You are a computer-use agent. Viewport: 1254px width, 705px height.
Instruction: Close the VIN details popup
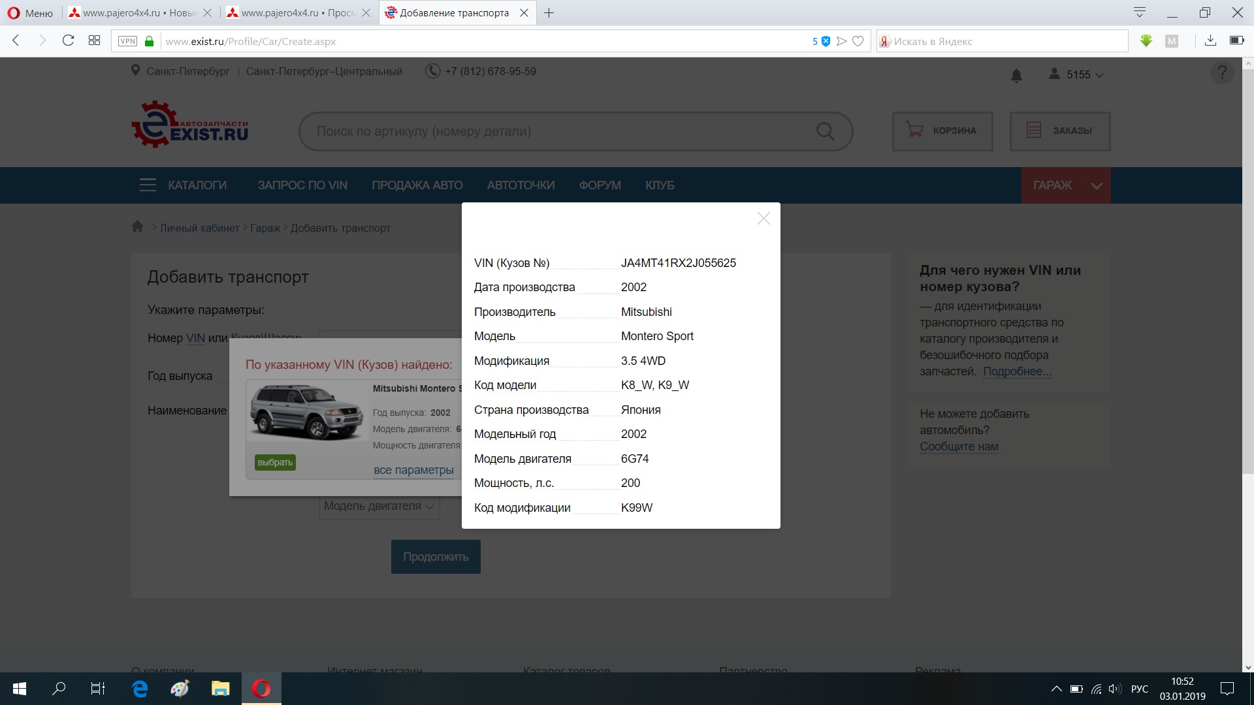(x=764, y=219)
